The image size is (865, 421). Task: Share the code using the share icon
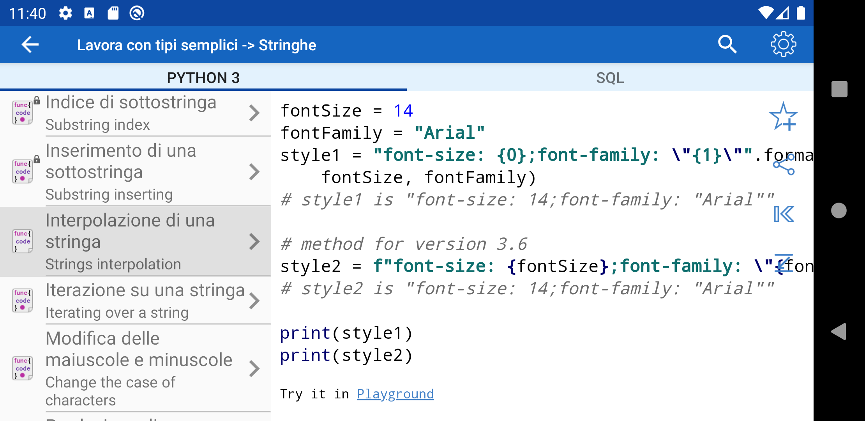click(784, 165)
